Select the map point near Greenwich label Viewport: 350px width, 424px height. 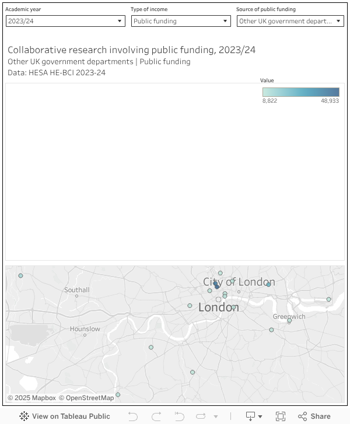click(x=289, y=321)
